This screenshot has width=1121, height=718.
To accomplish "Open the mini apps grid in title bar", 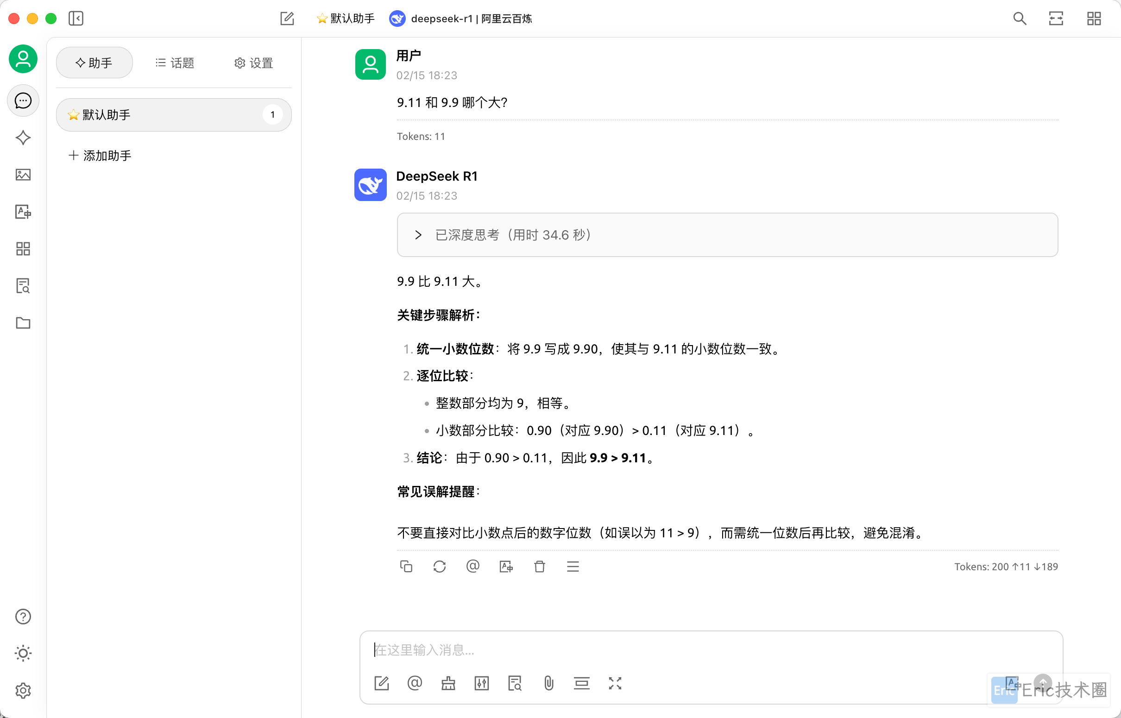I will [x=1094, y=19].
